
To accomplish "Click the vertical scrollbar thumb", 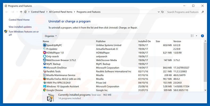I will 205,62.
